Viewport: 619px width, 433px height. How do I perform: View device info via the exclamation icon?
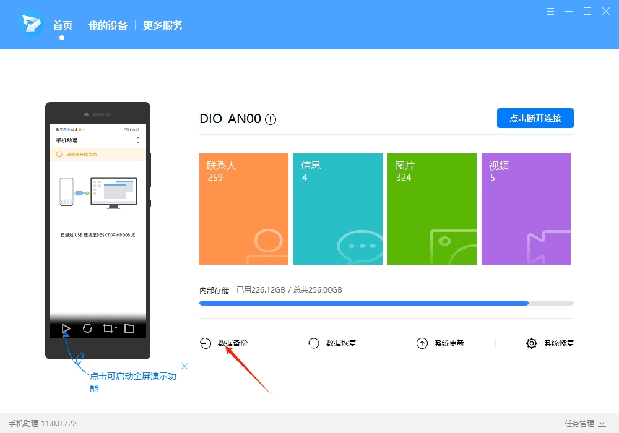(x=271, y=118)
